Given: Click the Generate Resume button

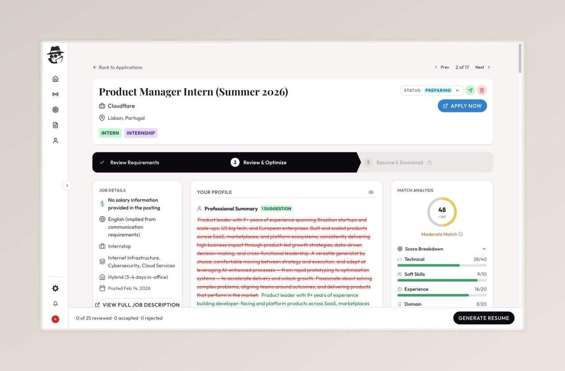Looking at the screenshot, I should tap(483, 318).
